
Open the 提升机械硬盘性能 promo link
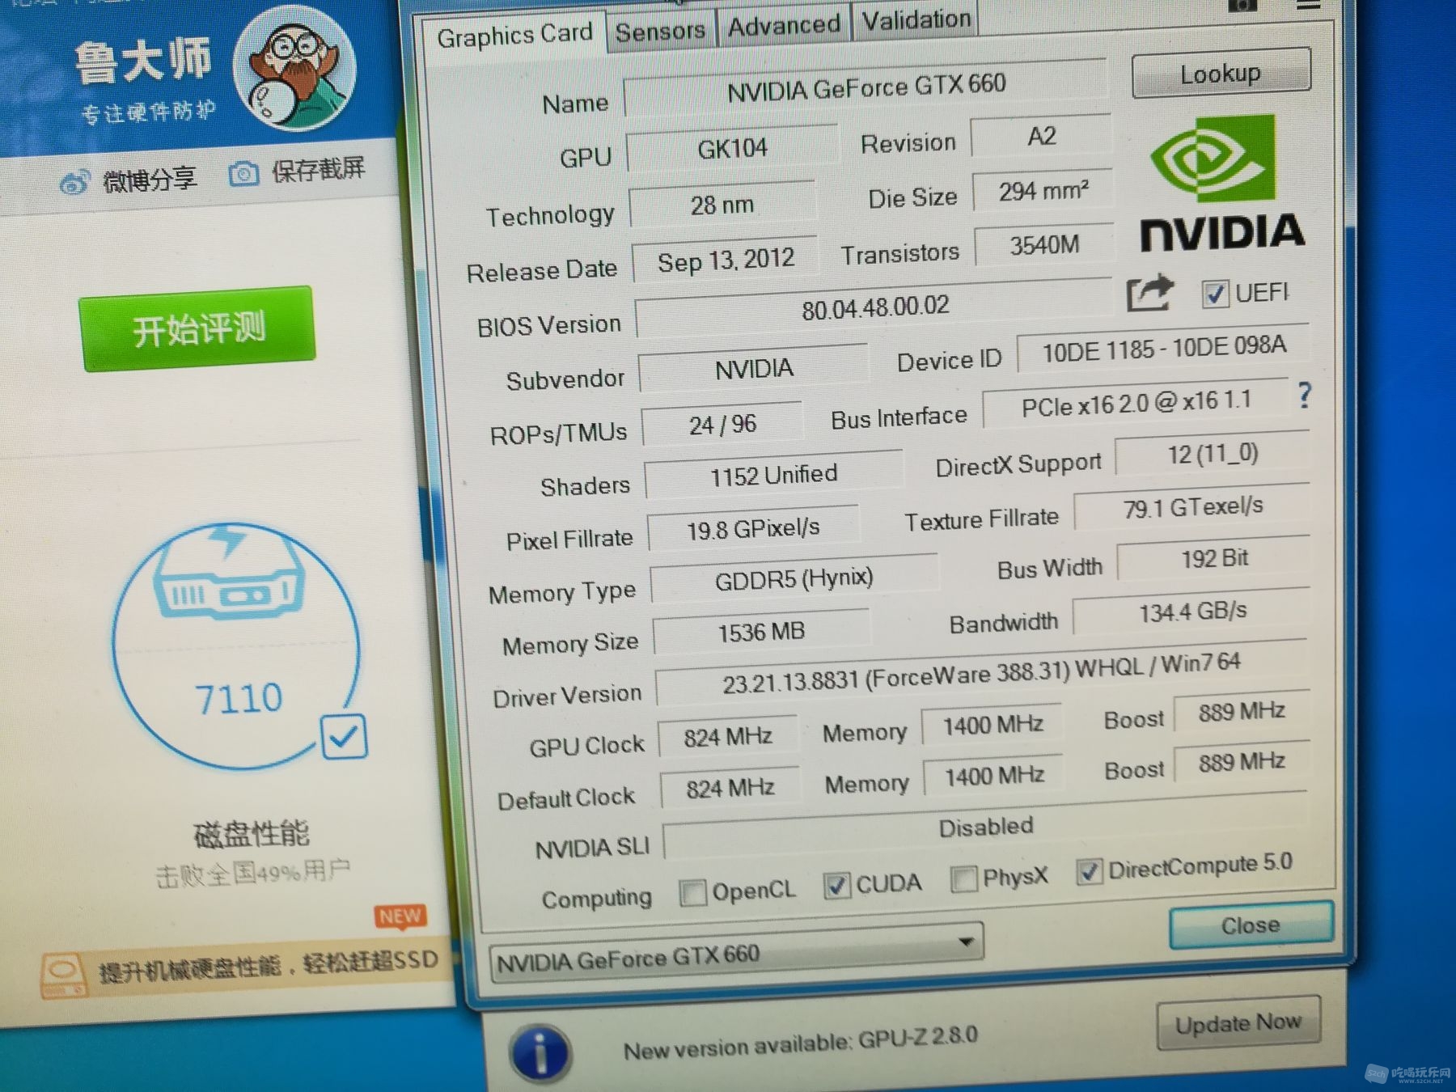click(268, 965)
